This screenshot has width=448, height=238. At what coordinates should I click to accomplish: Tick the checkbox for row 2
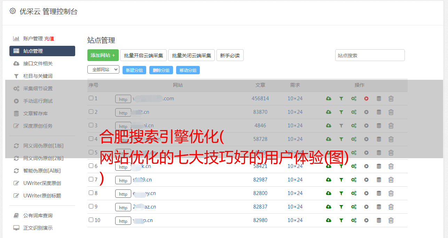(91, 112)
